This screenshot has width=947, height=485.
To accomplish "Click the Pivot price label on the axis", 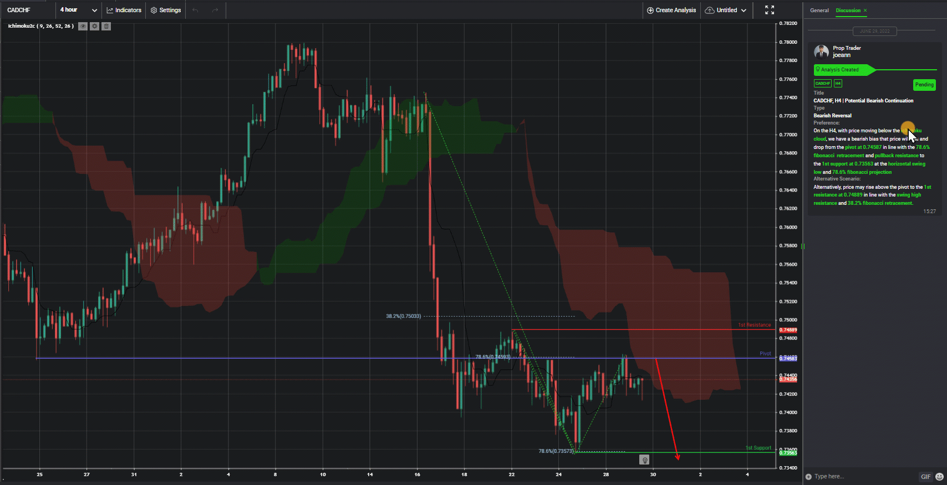I will point(788,358).
